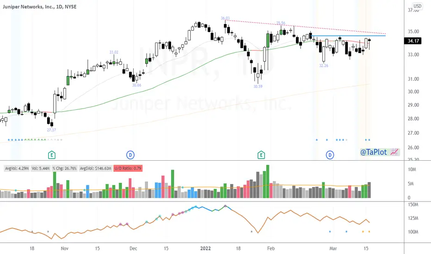Open the dividend D marker near Mar

[x=330, y=155]
